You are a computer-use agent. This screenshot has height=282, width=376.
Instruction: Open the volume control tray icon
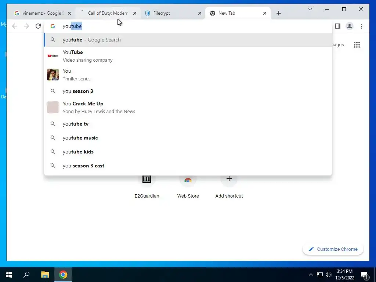click(328, 275)
